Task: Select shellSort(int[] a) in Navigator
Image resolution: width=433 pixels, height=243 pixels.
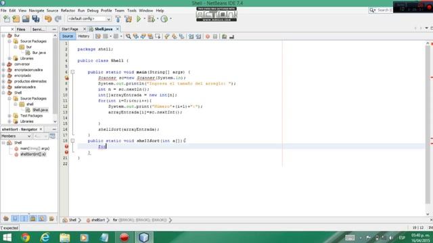Action: pos(33,155)
